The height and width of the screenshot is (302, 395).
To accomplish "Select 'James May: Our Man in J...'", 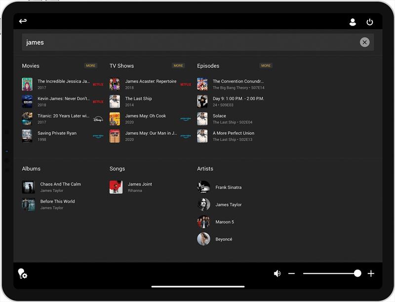I will coord(151,133).
